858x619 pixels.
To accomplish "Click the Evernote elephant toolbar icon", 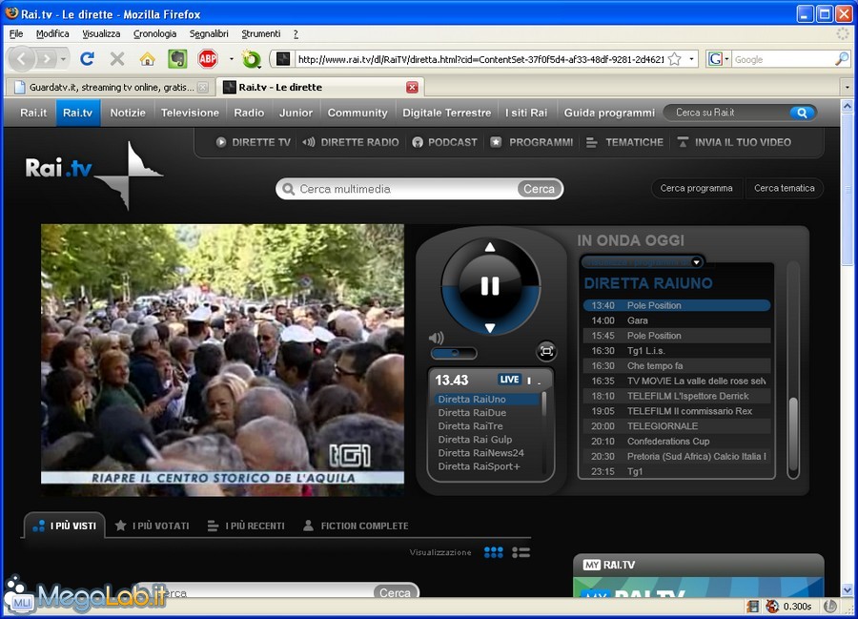I will [177, 58].
